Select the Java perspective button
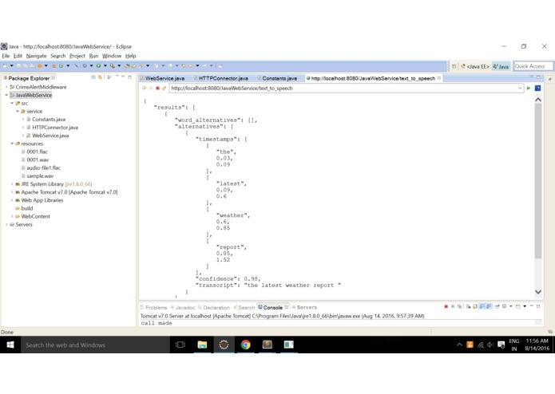Image resolution: width=555 pixels, height=394 pixels. (x=501, y=66)
